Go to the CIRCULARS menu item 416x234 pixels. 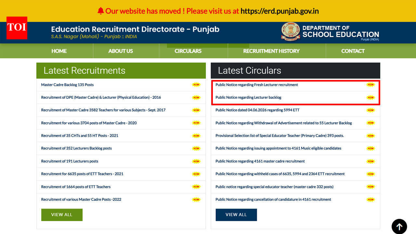click(188, 51)
